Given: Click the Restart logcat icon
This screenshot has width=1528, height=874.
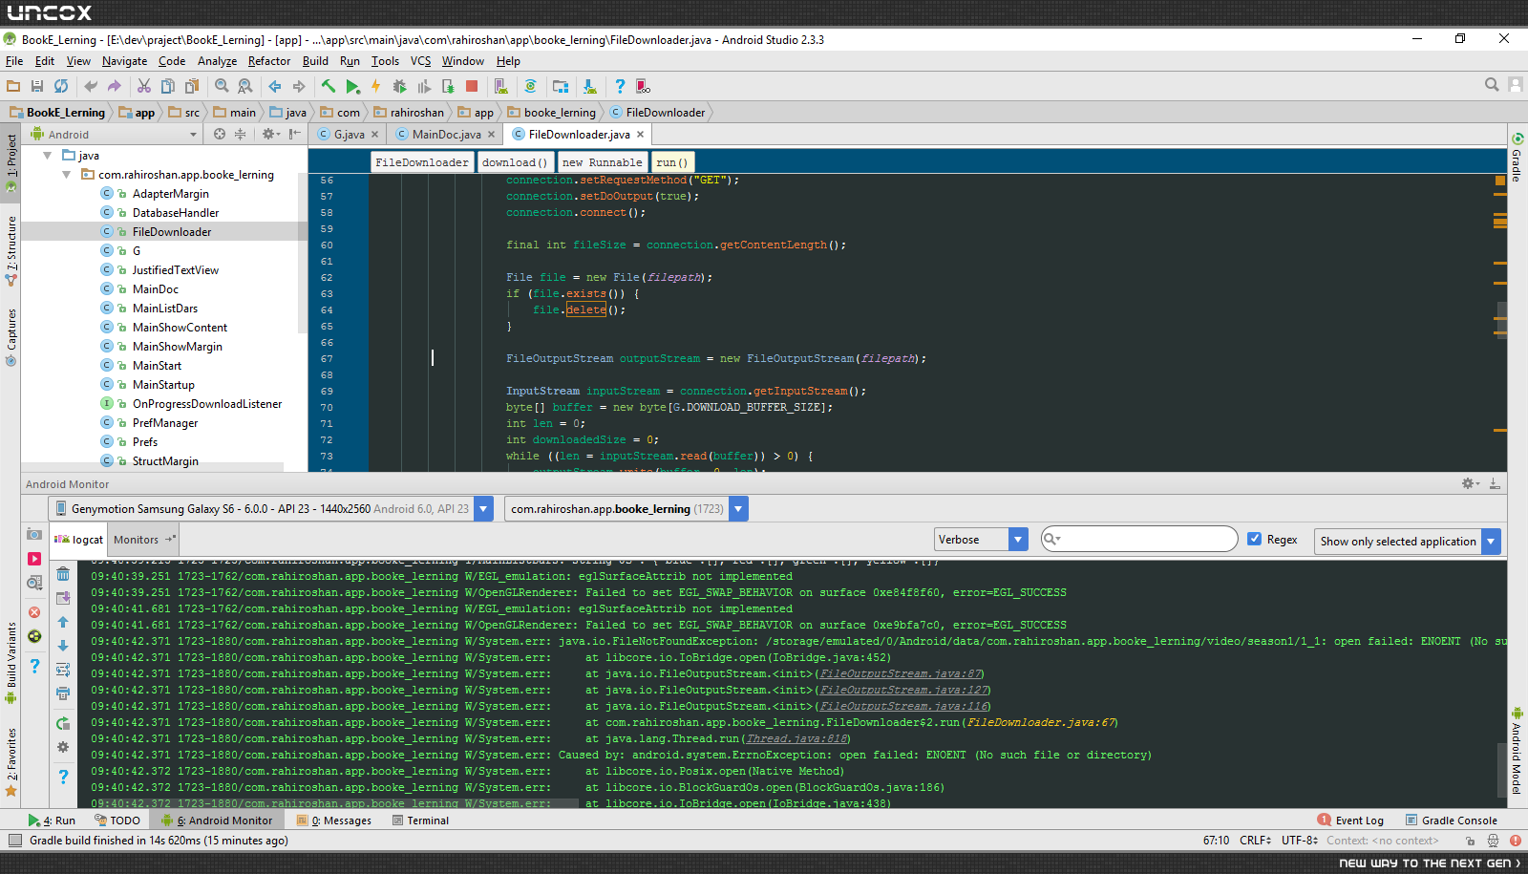Looking at the screenshot, I should 63,723.
